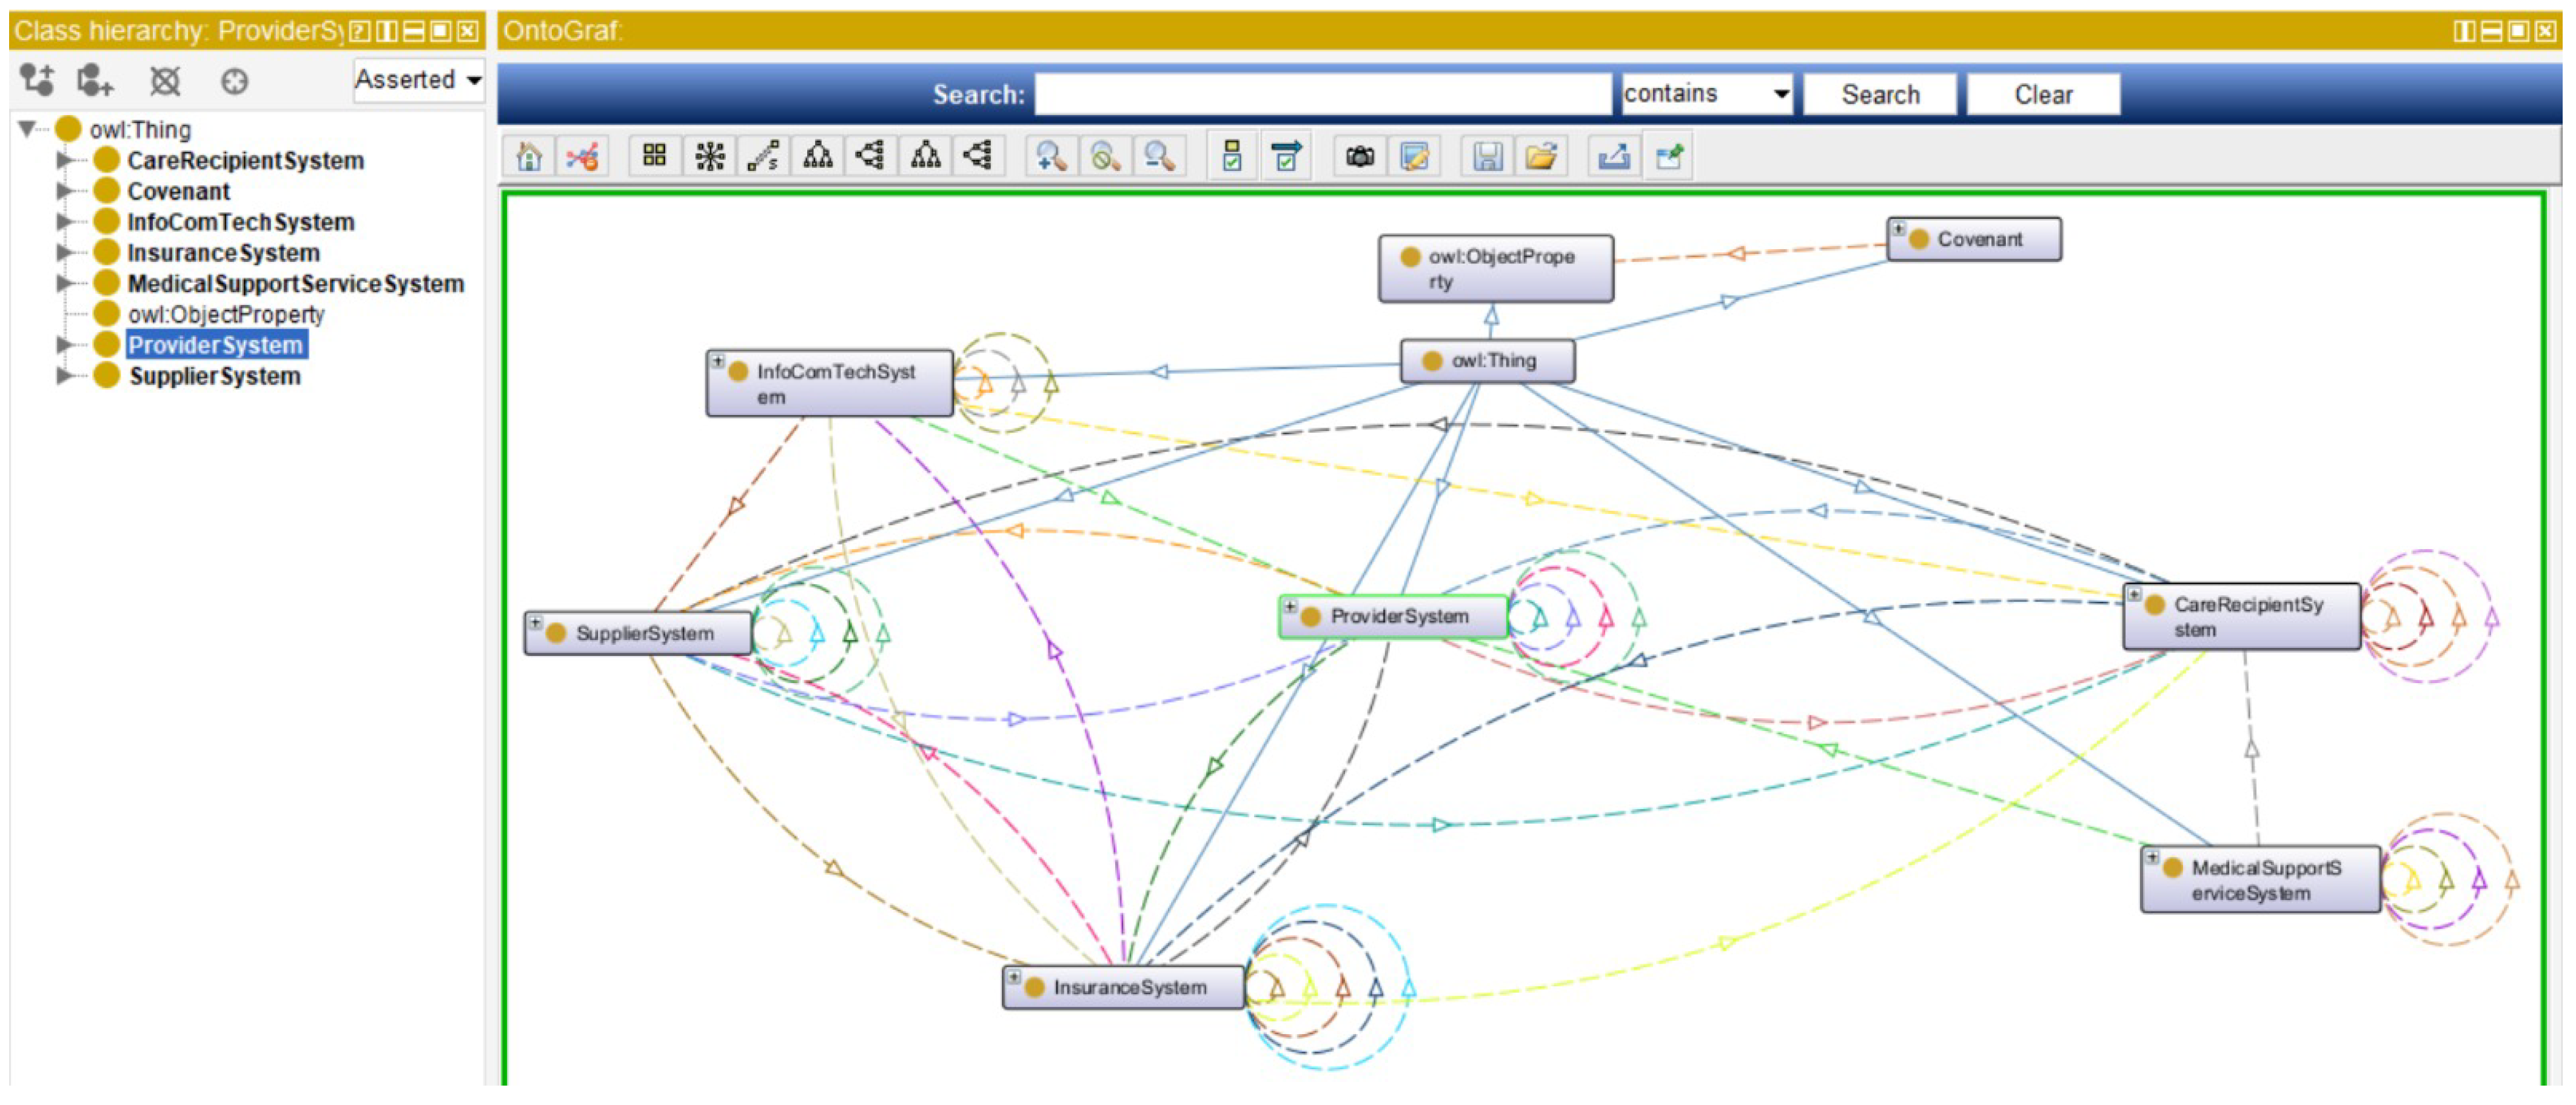This screenshot has height=1105, width=2576.
Task: Click the zoom out magnifier icon
Action: pyautogui.click(x=1159, y=157)
